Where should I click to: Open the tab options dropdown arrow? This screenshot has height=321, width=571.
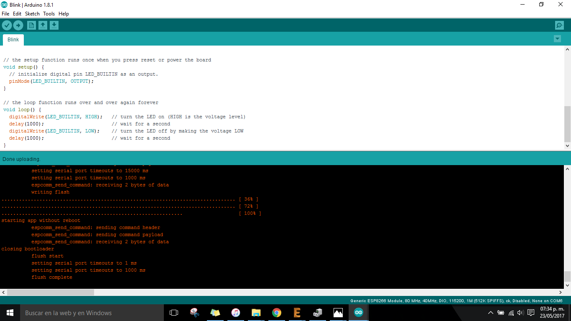tap(557, 39)
